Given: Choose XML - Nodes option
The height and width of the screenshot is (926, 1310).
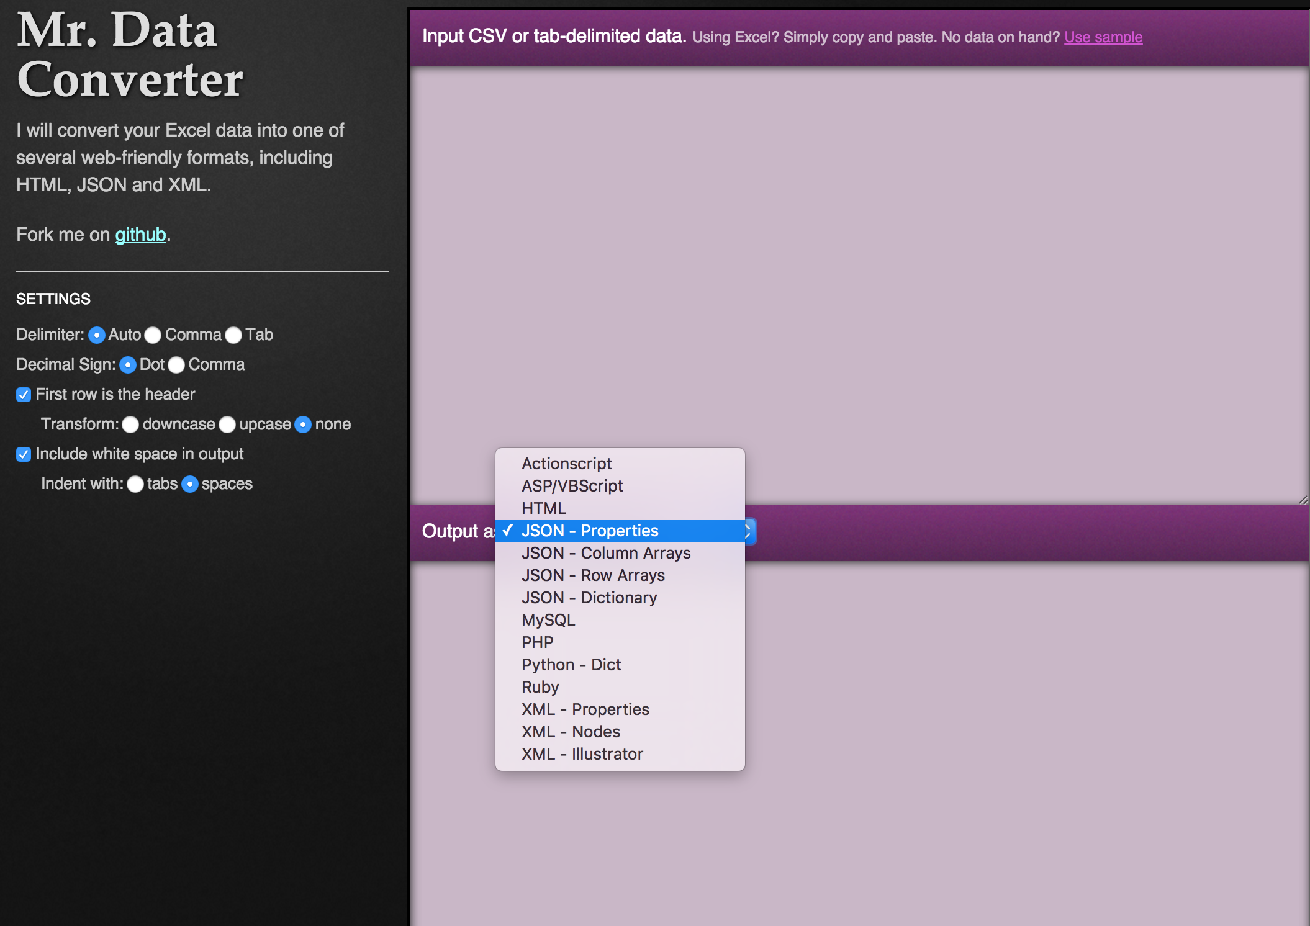Looking at the screenshot, I should pyautogui.click(x=620, y=732).
